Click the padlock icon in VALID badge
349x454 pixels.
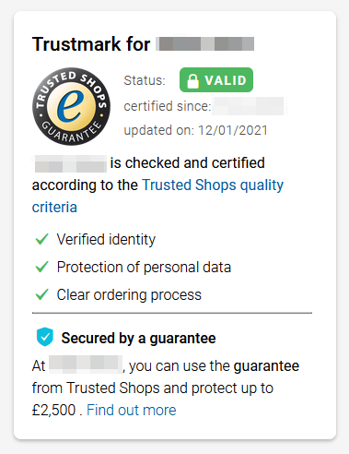pos(192,81)
